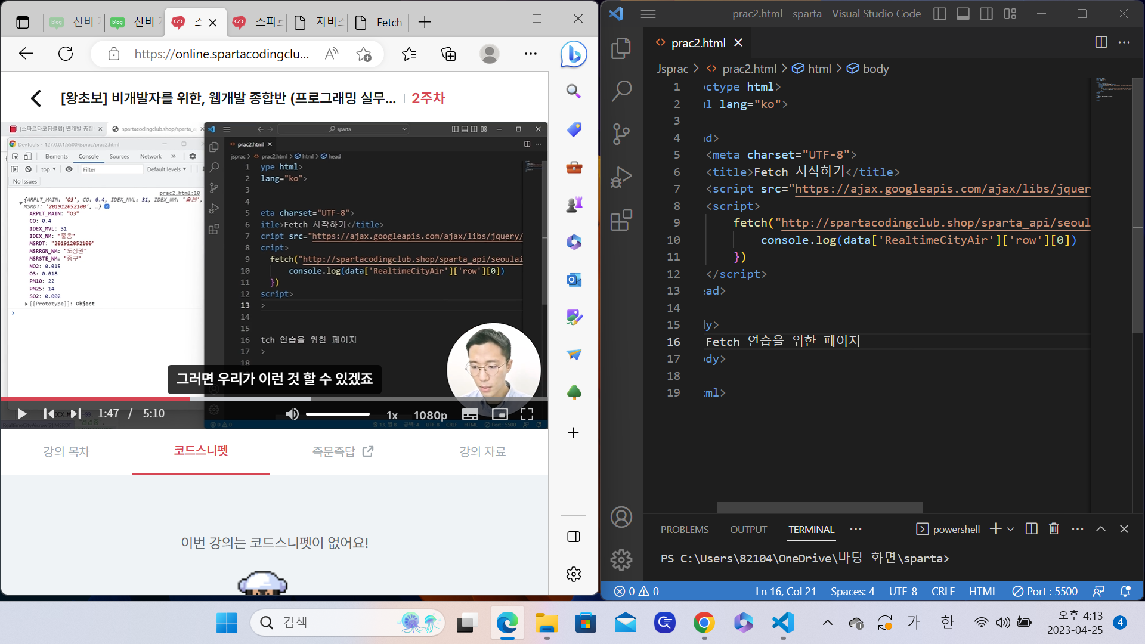This screenshot has width=1145, height=644.
Task: Switch to the OUTPUT panel tab
Action: point(748,530)
